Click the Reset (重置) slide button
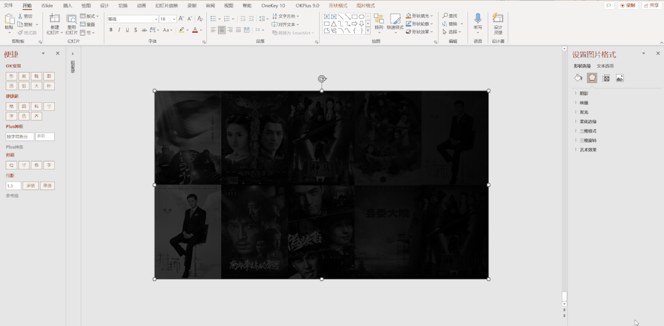This screenshot has width=664, height=326. 87,24
